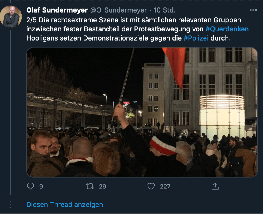The image size is (263, 214).
Task: Click the reply speech bubble icon
Action: click(x=31, y=186)
